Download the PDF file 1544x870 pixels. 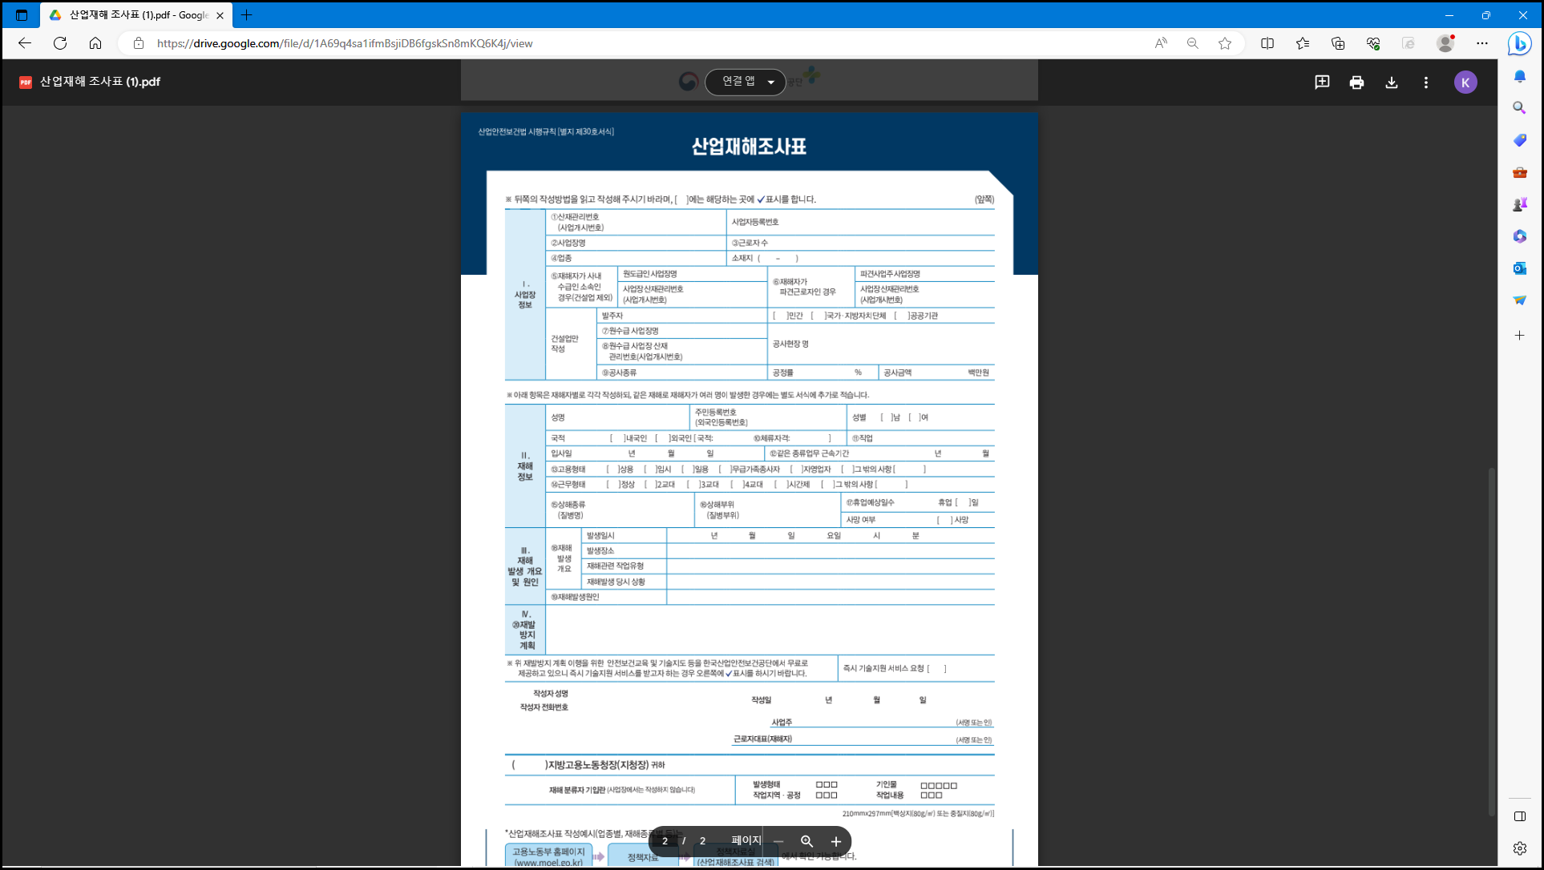(1392, 82)
